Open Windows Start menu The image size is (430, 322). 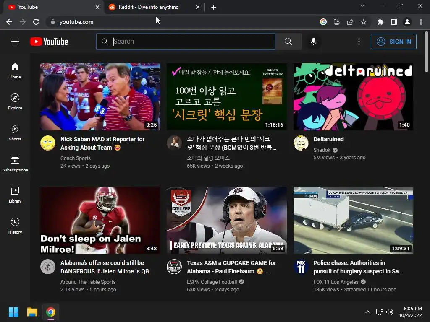[13, 312]
